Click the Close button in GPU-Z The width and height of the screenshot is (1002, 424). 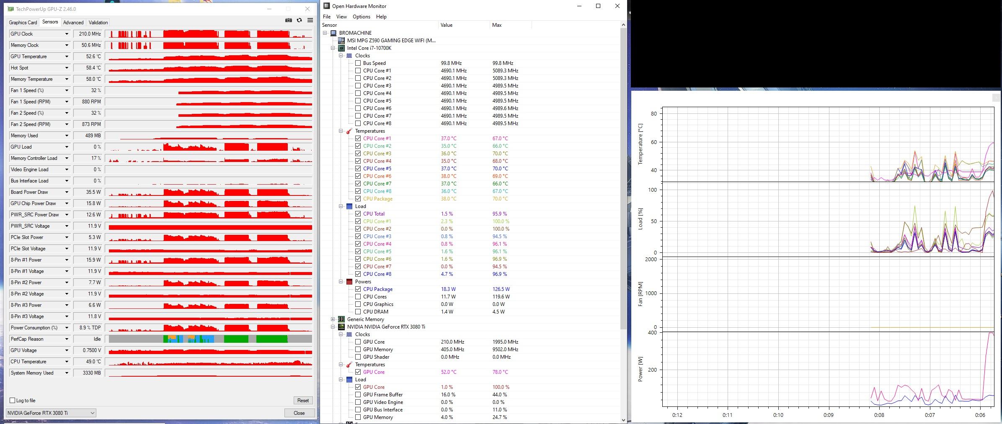pyautogui.click(x=299, y=413)
